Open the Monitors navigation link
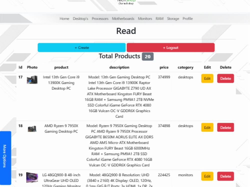Image resolution: width=250 pixels, height=187 pixels. 145,19
